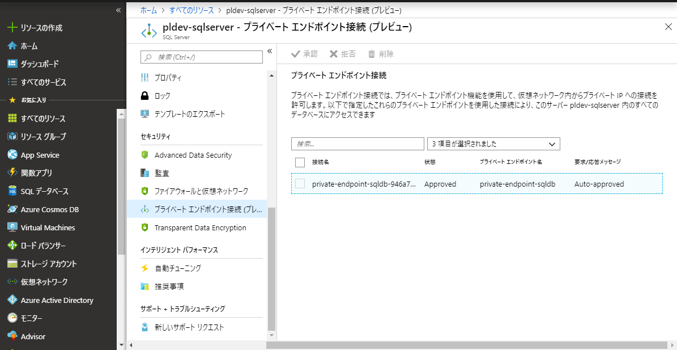Click the sidebar favorites scrollbar thumb
Viewport: 677px width, 350px height.
tap(121, 187)
